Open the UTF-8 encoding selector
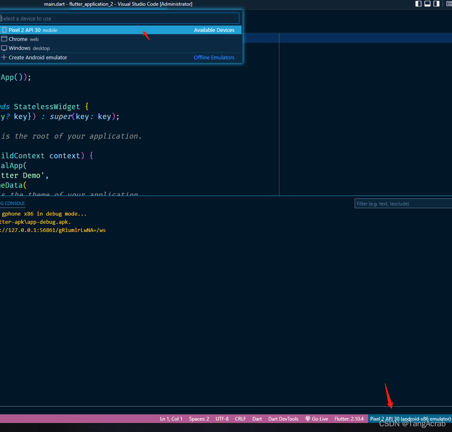Viewport: 452px width, 432px height. click(222, 419)
